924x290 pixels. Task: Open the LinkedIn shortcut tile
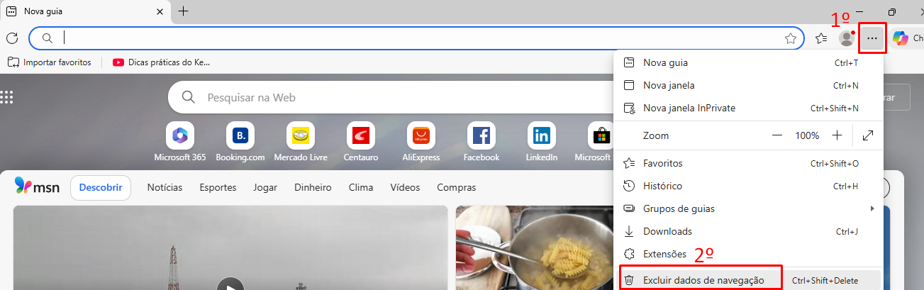pos(542,135)
